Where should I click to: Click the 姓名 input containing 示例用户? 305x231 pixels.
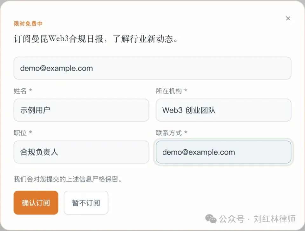point(81,110)
